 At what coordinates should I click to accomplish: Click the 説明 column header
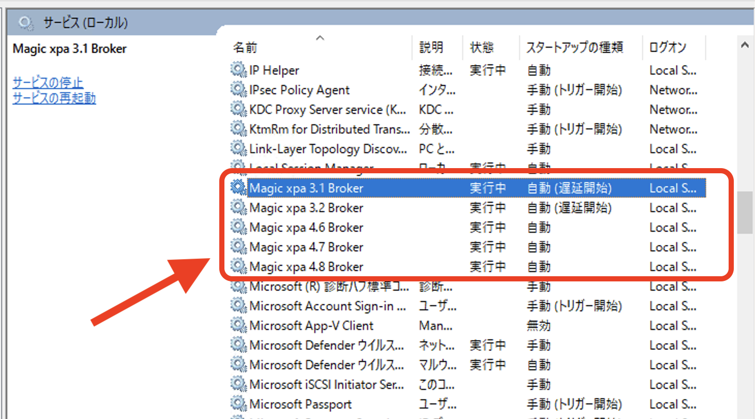coord(431,48)
